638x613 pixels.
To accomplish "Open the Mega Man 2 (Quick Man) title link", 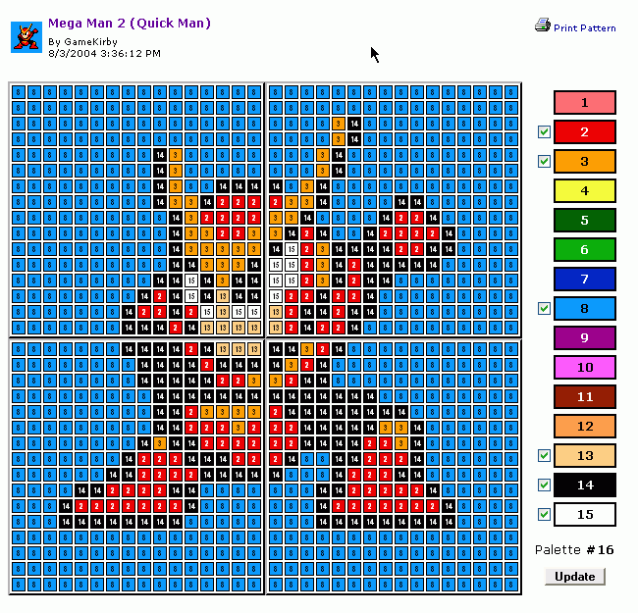I will [x=130, y=24].
